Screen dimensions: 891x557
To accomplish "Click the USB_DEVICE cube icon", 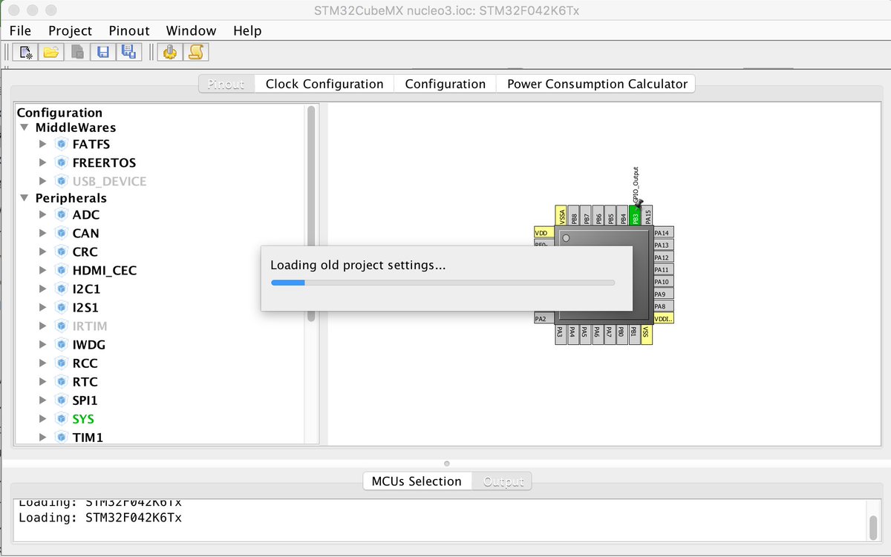I will 62,181.
